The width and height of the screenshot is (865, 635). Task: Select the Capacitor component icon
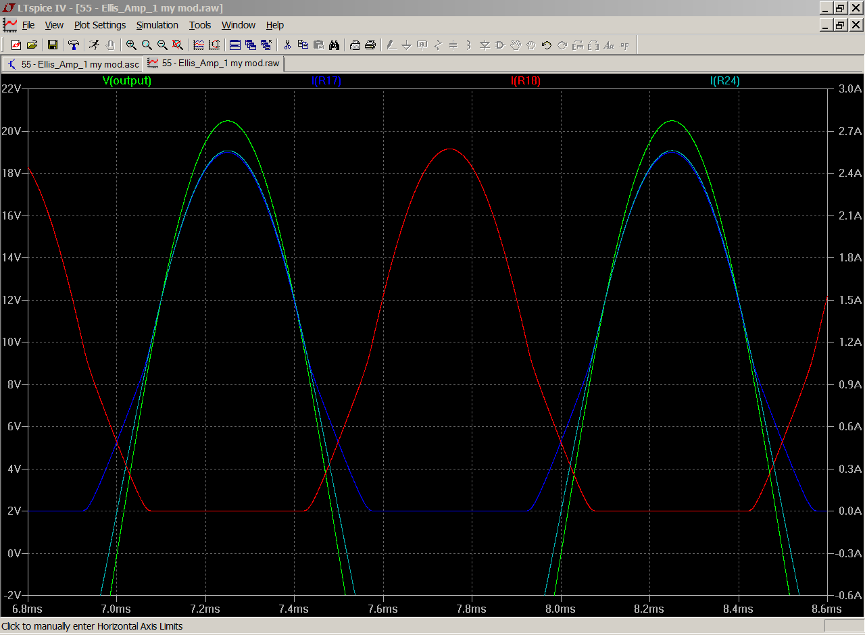tap(453, 45)
